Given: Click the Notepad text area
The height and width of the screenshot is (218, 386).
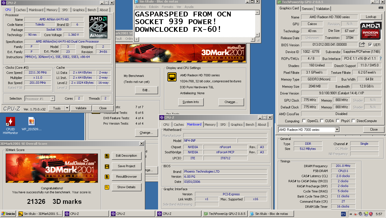Looking at the screenshot, I should coord(194,24).
